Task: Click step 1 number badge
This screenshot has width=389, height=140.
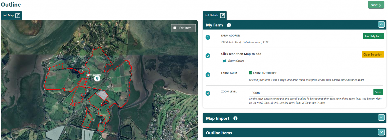Action: pos(208,37)
